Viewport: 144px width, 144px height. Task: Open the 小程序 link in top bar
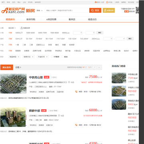point(117,2)
